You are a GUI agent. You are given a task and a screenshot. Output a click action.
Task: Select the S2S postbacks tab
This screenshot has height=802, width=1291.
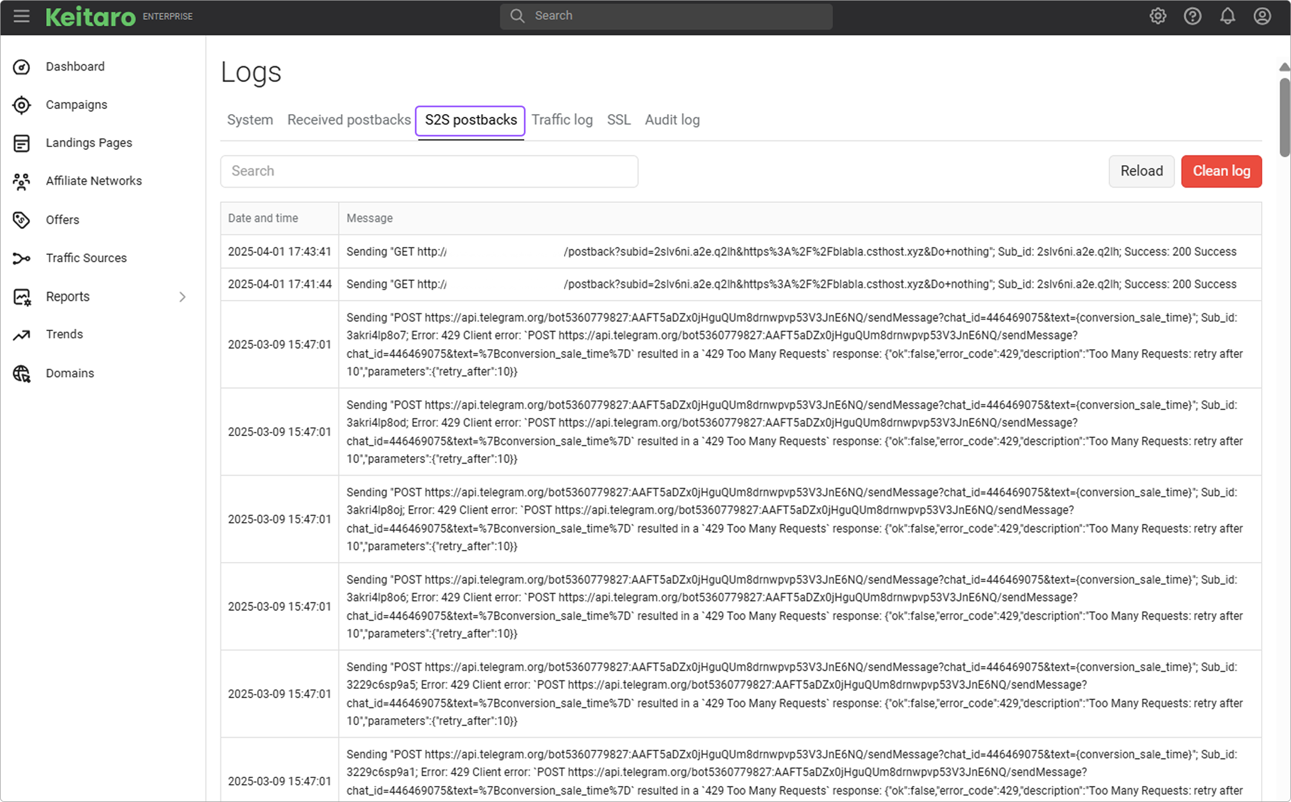(x=470, y=120)
